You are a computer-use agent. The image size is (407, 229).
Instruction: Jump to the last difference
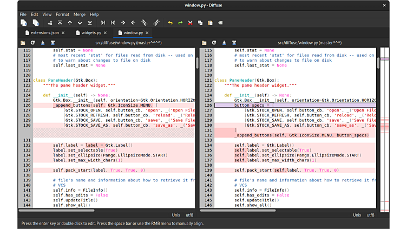click(x=90, y=23)
